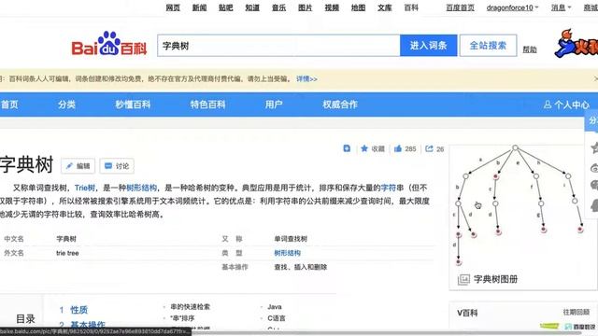Select the 百科 top nav item
This screenshot has width=598, height=336.
411,7
